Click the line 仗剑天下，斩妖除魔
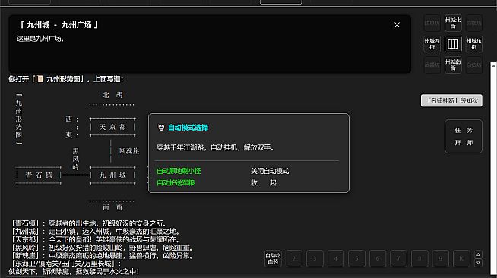This screenshot has width=497, height=278. pos(74,271)
